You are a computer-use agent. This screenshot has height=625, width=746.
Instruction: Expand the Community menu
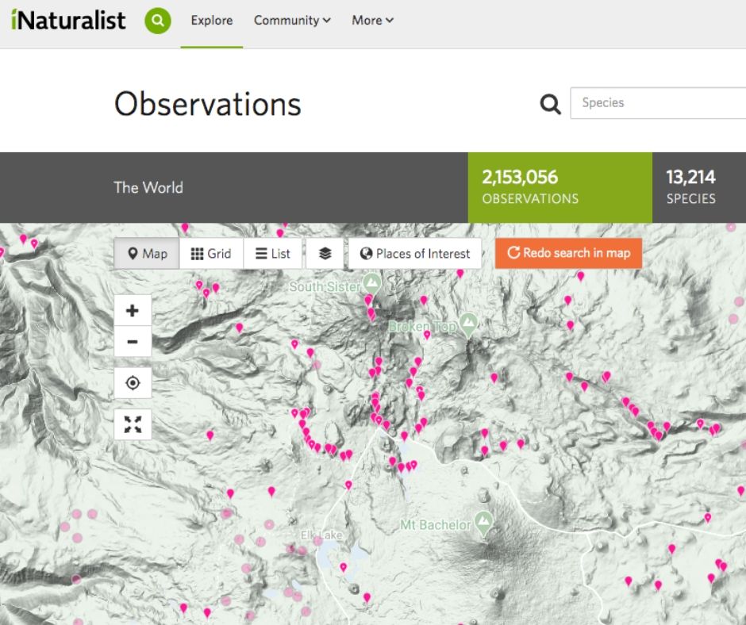coord(292,21)
